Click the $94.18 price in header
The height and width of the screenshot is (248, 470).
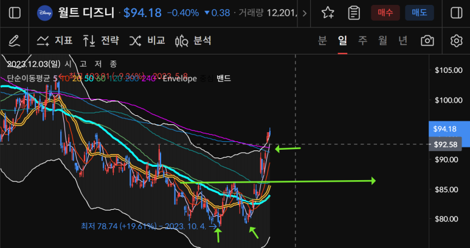pyautogui.click(x=142, y=13)
